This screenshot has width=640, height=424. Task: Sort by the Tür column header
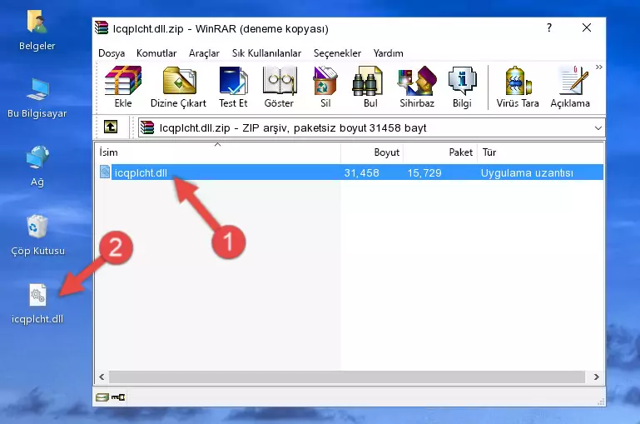click(540, 152)
